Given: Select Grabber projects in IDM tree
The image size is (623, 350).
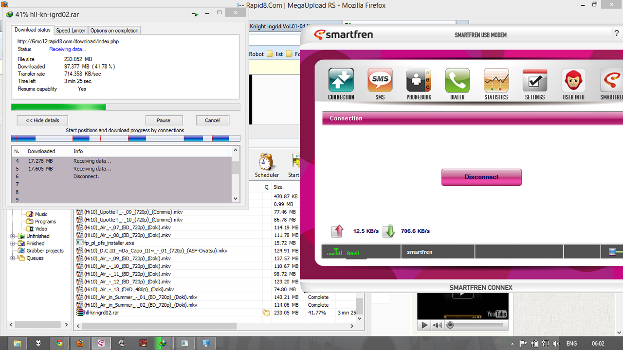Looking at the screenshot, I should 45,251.
